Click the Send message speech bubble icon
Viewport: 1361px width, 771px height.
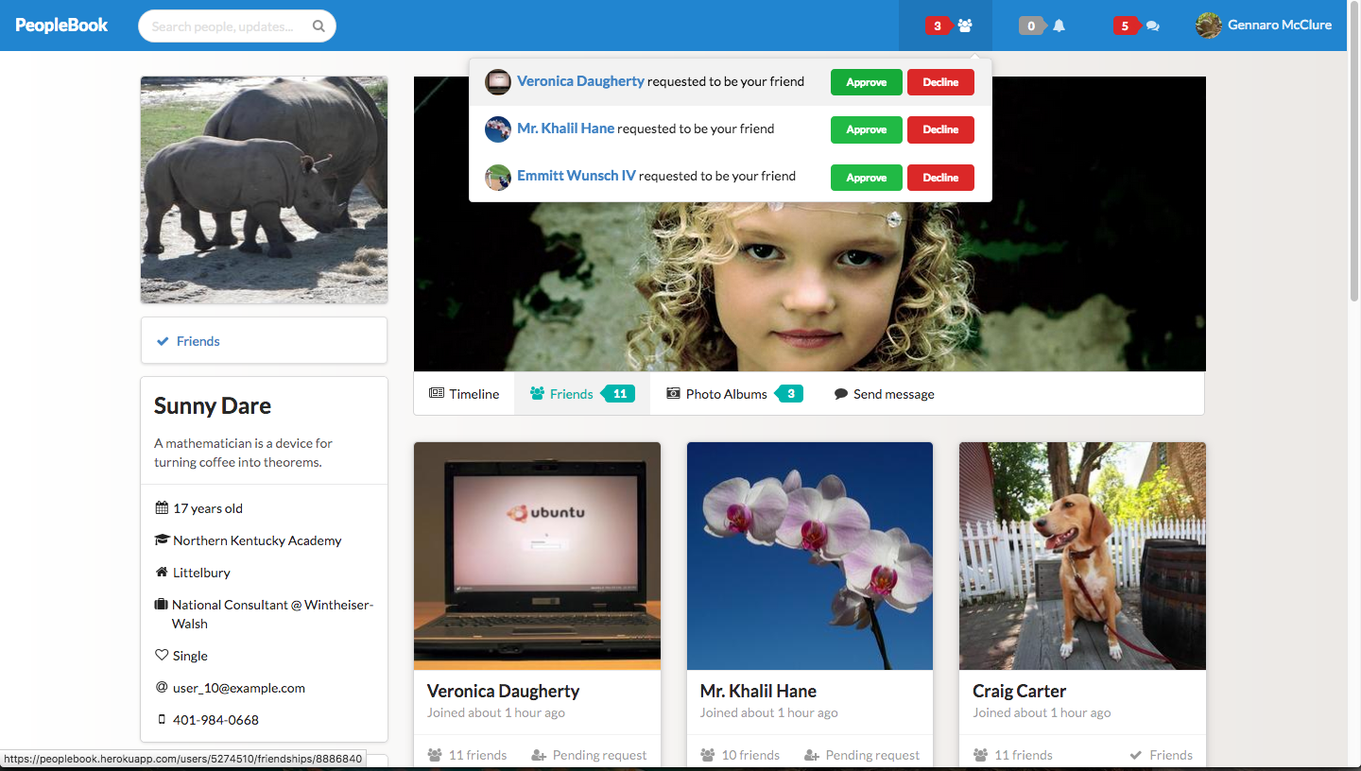(841, 394)
